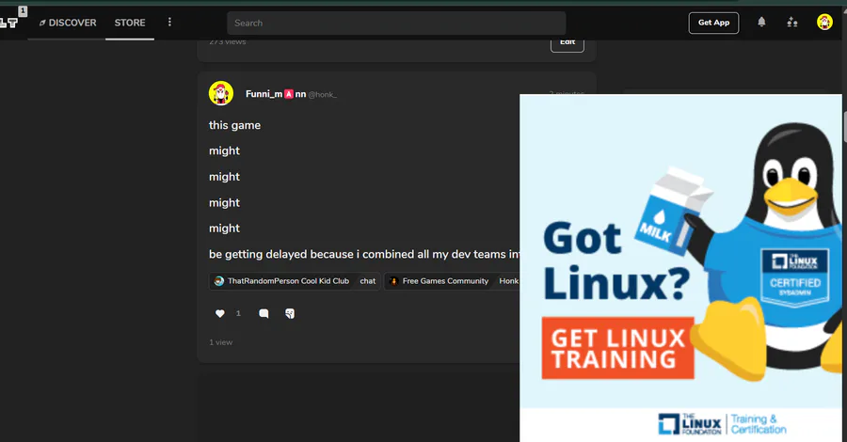Click the Discover compass icon

pos(42,23)
